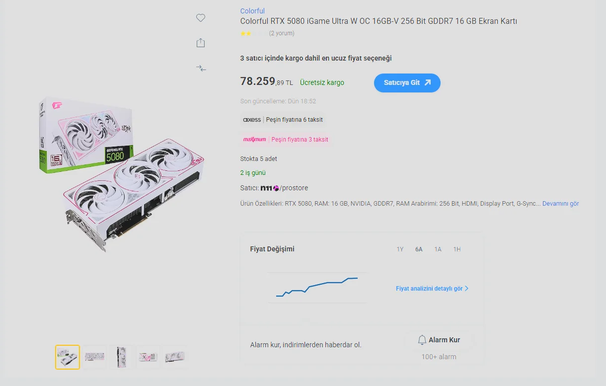The width and height of the screenshot is (606, 386).
Task: Click the n11 seller logo
Action: (x=270, y=188)
